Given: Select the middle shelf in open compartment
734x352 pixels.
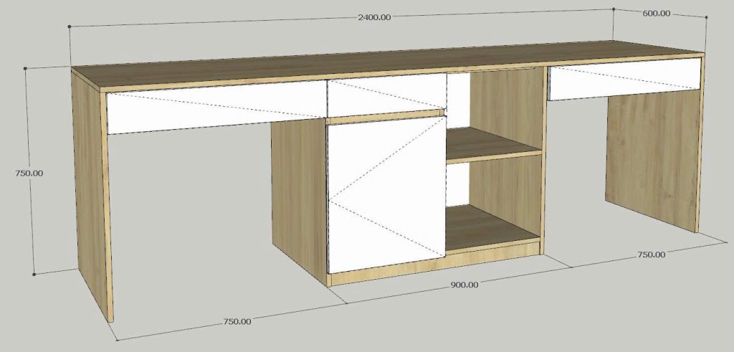Looking at the screenshot, I should [x=493, y=146].
